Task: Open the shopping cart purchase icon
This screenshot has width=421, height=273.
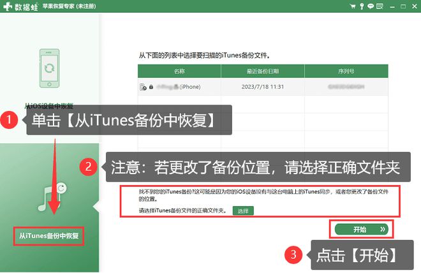Action: tap(353, 6)
